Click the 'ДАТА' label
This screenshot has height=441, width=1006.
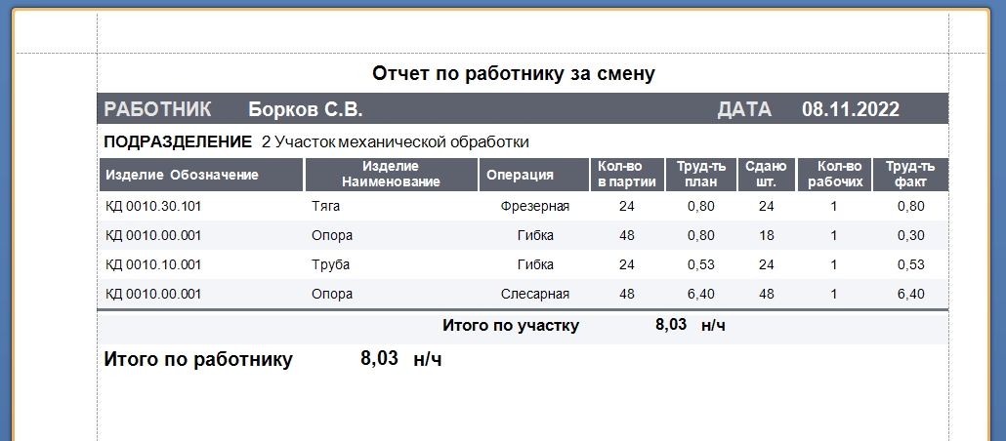(744, 109)
